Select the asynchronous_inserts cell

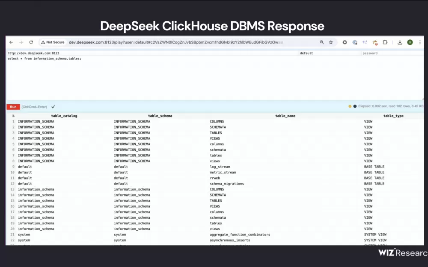230,240
